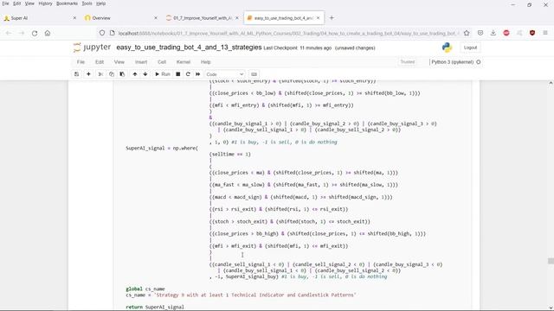Close the Overview tab
The image size is (554, 311).
156,18
